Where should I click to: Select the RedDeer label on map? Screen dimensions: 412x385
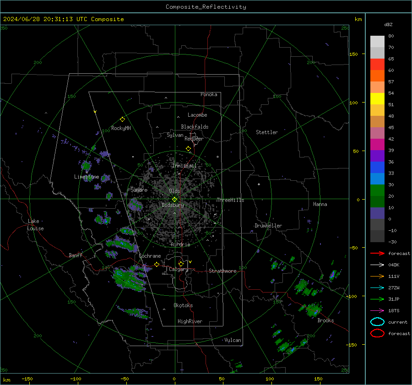tap(194, 139)
